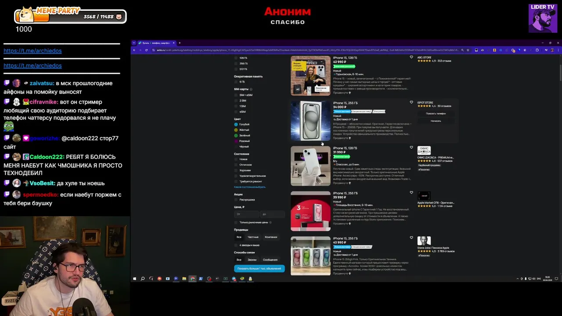Screen dimensions: 562x316
Task: Click the browser back arrow
Action: pos(134,50)
